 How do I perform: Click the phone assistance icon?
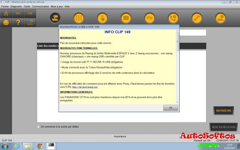click(173, 18)
